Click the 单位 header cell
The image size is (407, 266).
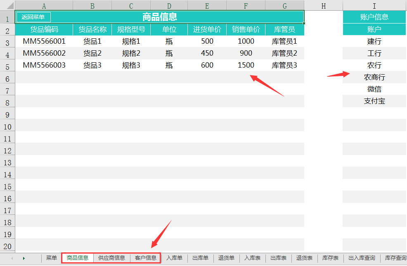tap(169, 29)
